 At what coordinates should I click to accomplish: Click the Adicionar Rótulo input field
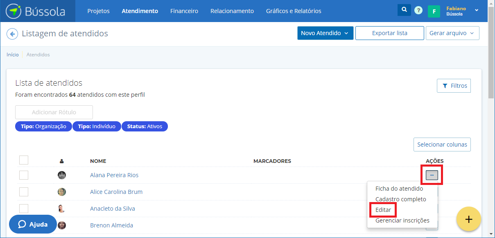click(54, 112)
